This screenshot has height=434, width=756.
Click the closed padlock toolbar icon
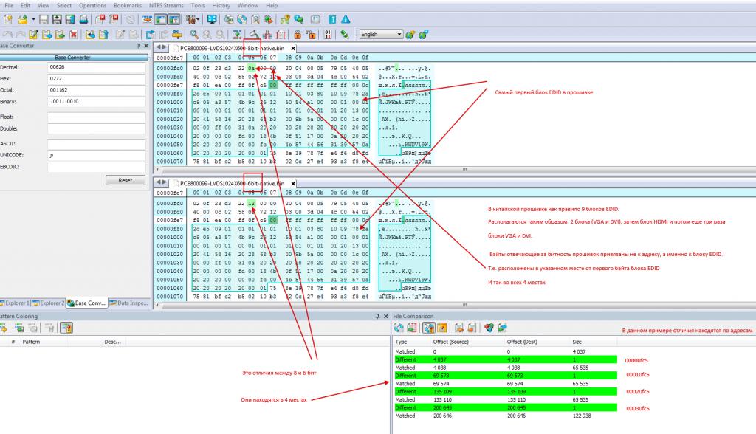point(297,34)
